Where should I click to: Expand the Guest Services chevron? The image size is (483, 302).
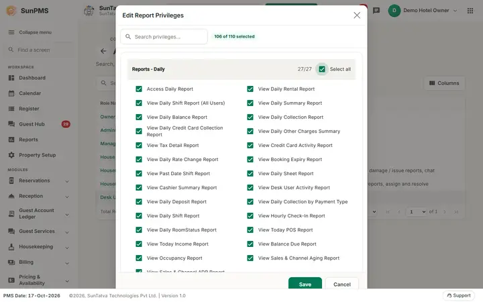(x=67, y=232)
